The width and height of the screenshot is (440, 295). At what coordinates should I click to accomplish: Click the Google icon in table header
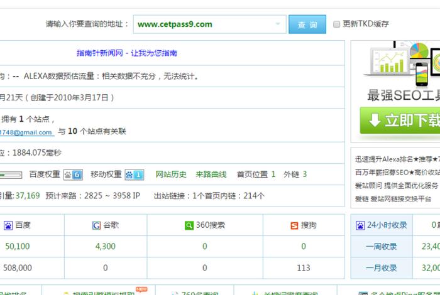click(96, 225)
